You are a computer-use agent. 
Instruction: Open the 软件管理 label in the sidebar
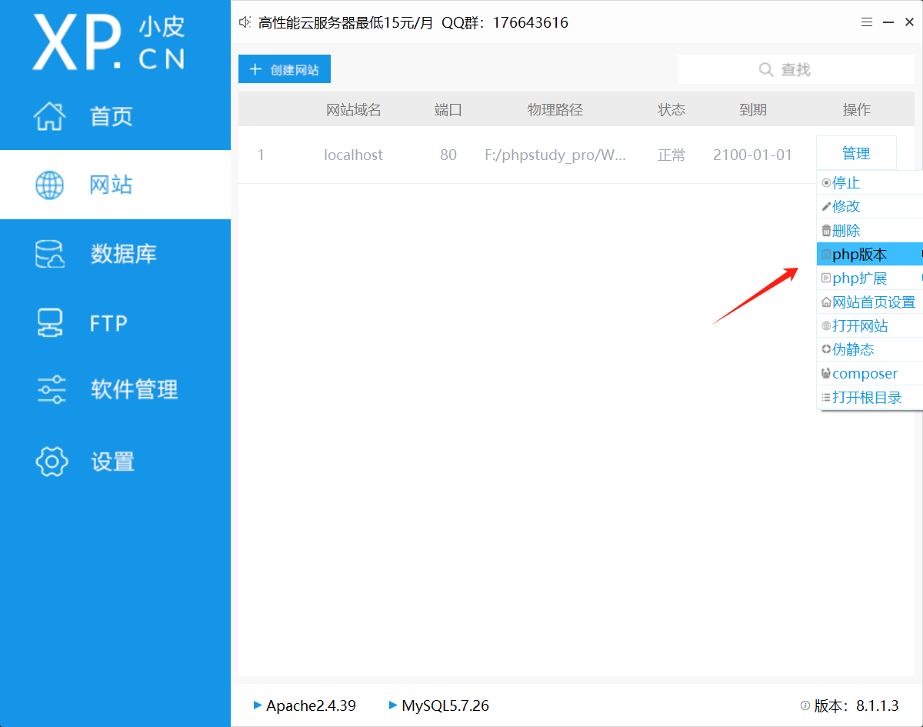tap(134, 390)
